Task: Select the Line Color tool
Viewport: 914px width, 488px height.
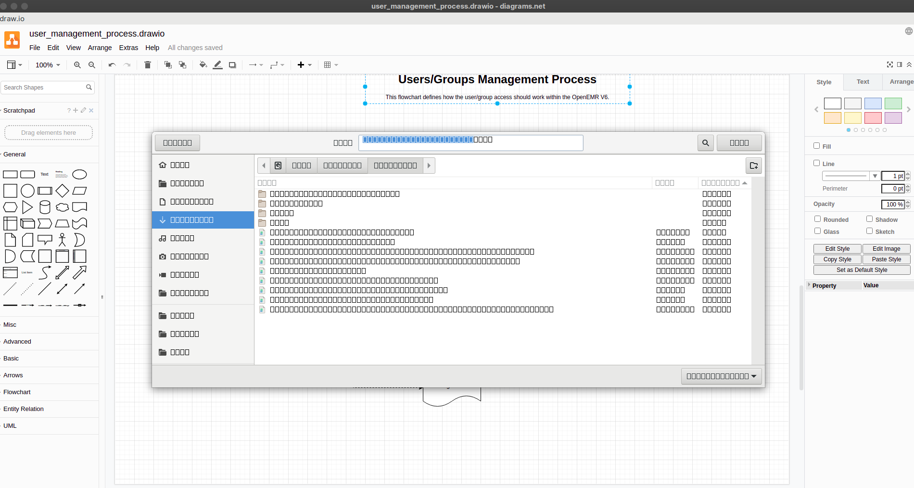Action: pyautogui.click(x=217, y=64)
